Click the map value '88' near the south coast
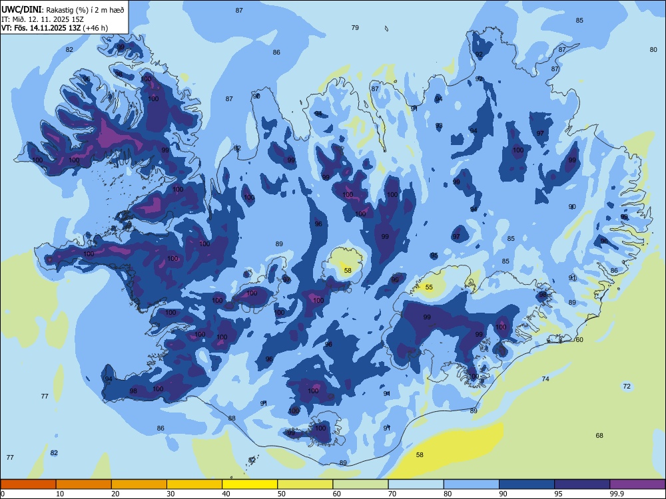 click(232, 418)
